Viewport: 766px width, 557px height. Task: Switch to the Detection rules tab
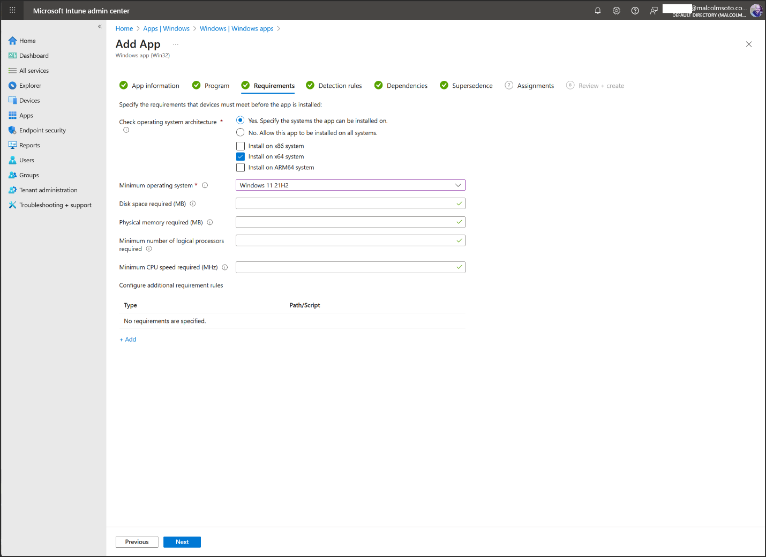click(x=339, y=85)
